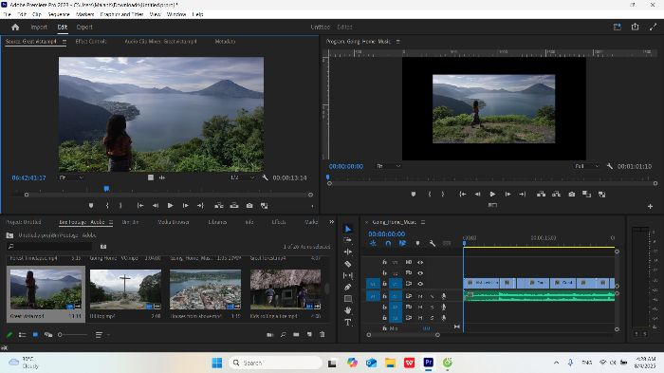Click Extract in Program monitor
Image resolution: width=664 pixels, height=373 pixels.
pyautogui.click(x=557, y=195)
